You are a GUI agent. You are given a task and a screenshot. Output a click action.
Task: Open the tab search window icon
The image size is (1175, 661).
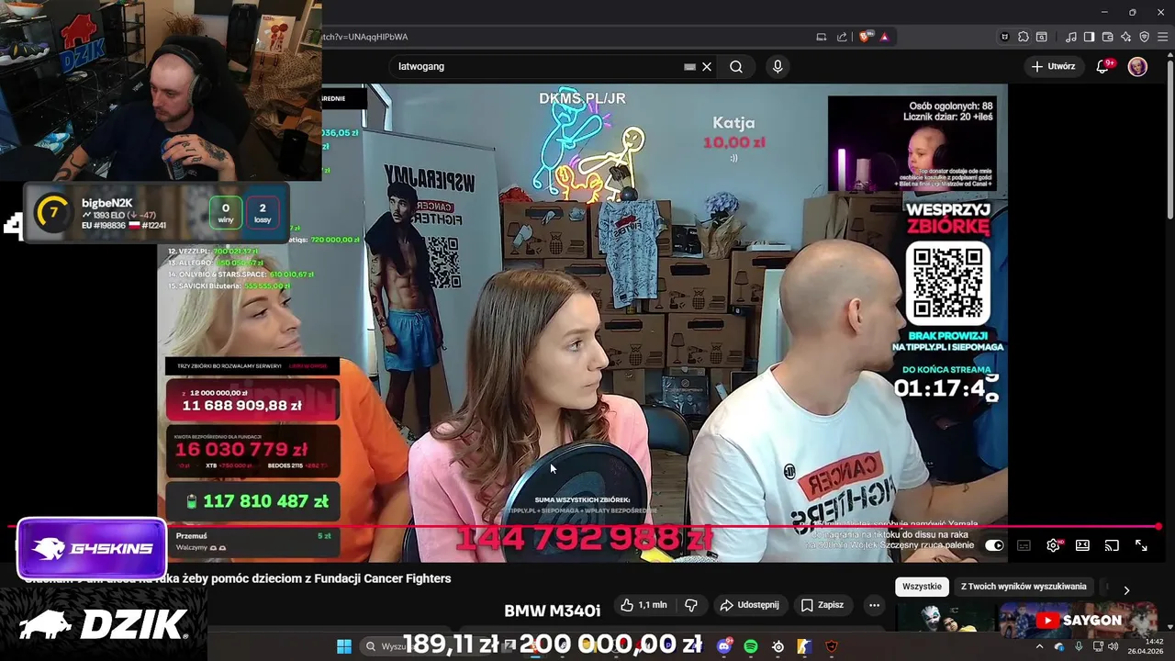[1042, 37]
